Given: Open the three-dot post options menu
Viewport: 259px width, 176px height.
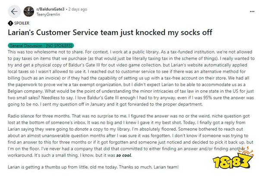Looking at the screenshot, I should tap(252, 12).
